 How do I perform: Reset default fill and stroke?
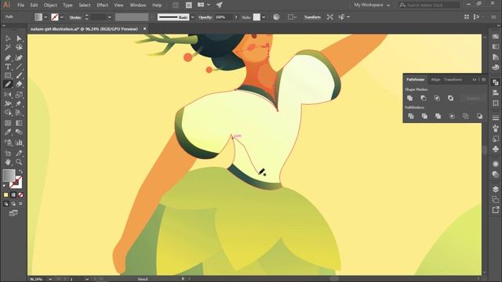(x=4, y=186)
